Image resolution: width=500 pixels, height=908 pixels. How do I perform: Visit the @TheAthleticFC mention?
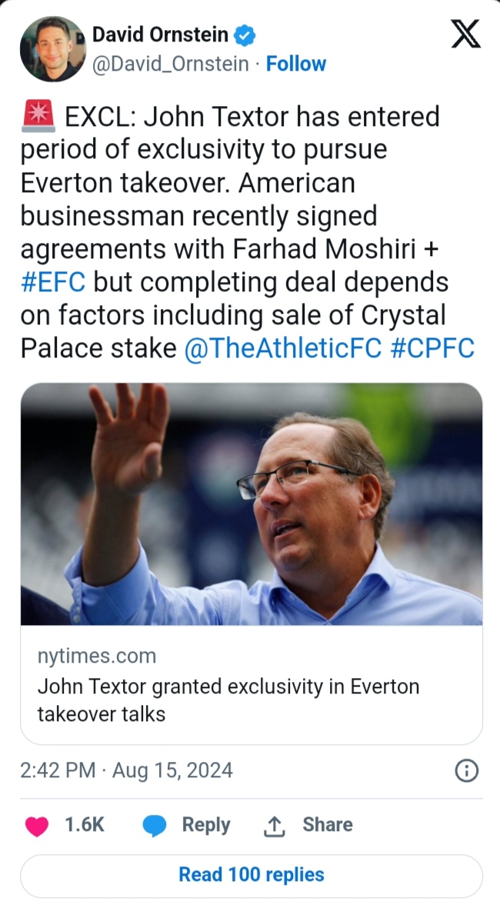pyautogui.click(x=283, y=348)
